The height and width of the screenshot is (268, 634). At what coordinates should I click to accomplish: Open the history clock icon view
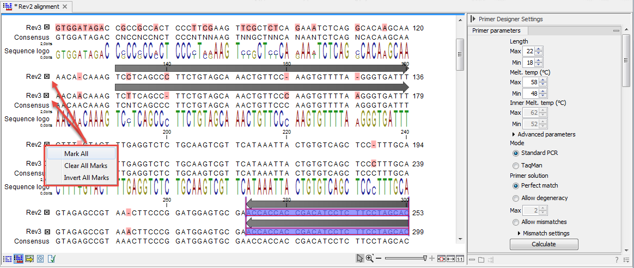[40, 259]
